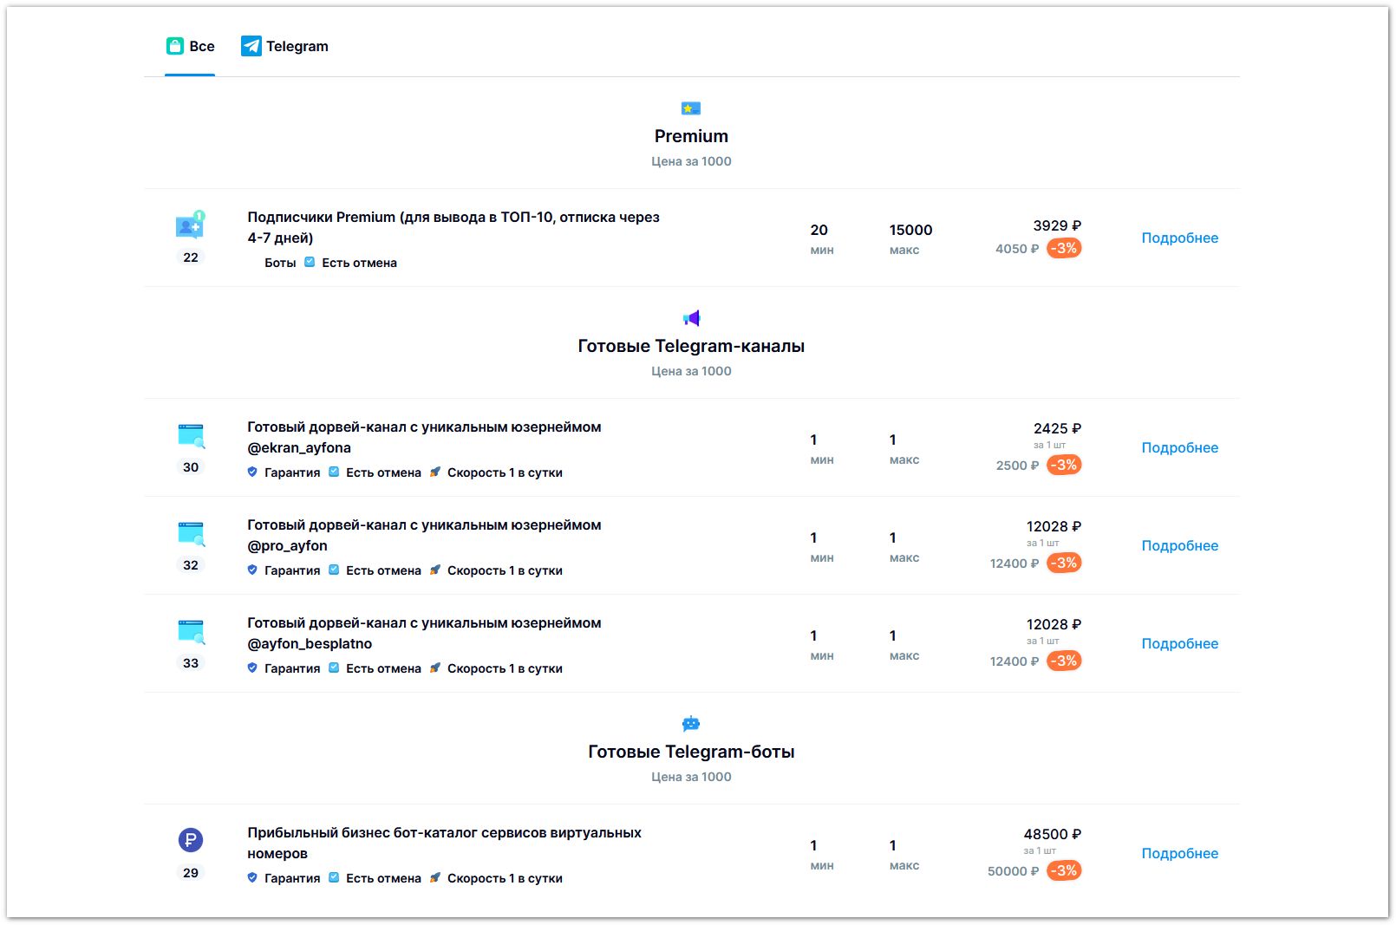Viewport: 1396px width, 925px height.
Task: Select the @pro_ayfon channel title
Action: tap(424, 536)
